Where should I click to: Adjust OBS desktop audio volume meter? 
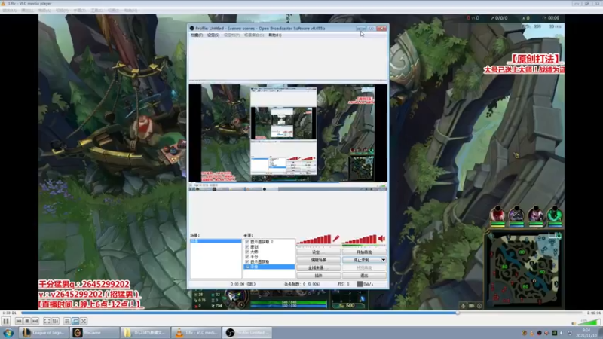point(360,240)
